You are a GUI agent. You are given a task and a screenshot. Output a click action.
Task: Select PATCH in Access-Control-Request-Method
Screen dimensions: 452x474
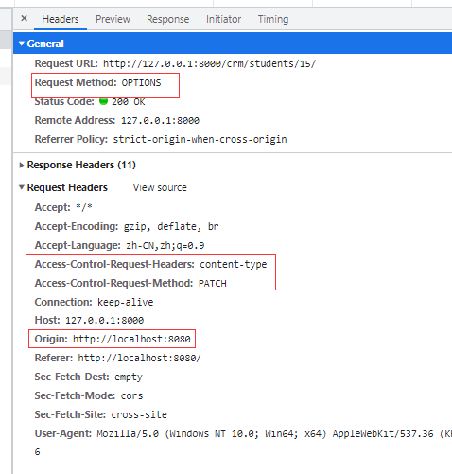[213, 283]
